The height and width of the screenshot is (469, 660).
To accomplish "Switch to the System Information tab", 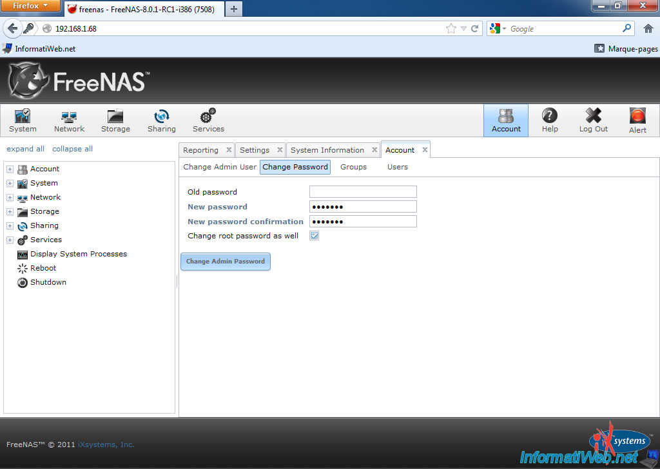I will point(327,150).
